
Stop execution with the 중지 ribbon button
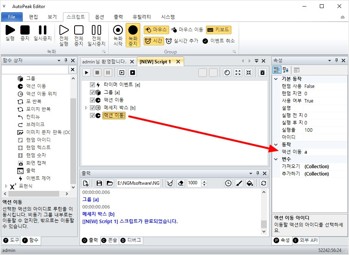point(25,33)
